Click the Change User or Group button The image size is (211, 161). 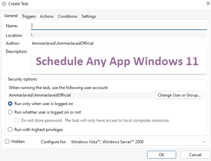tap(179, 95)
